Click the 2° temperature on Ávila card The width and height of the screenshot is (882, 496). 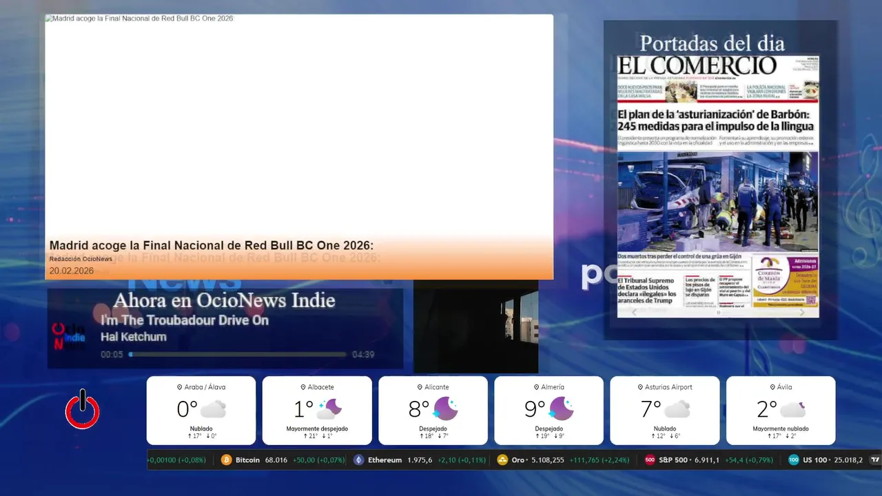(x=767, y=409)
